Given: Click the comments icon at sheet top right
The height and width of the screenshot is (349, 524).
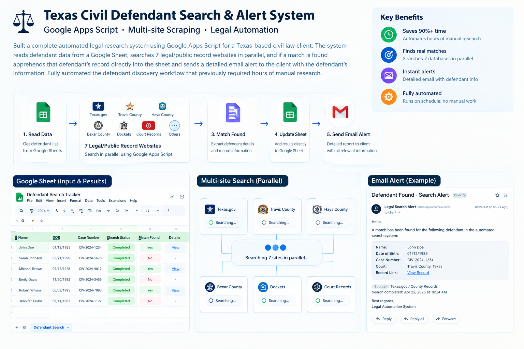Looking at the screenshot, I should (x=182, y=197).
